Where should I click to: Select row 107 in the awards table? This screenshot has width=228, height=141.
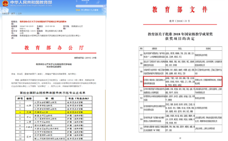pyautogui.click(x=181, y=55)
